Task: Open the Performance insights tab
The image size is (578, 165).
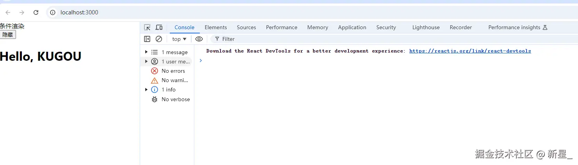Action: [x=518, y=27]
